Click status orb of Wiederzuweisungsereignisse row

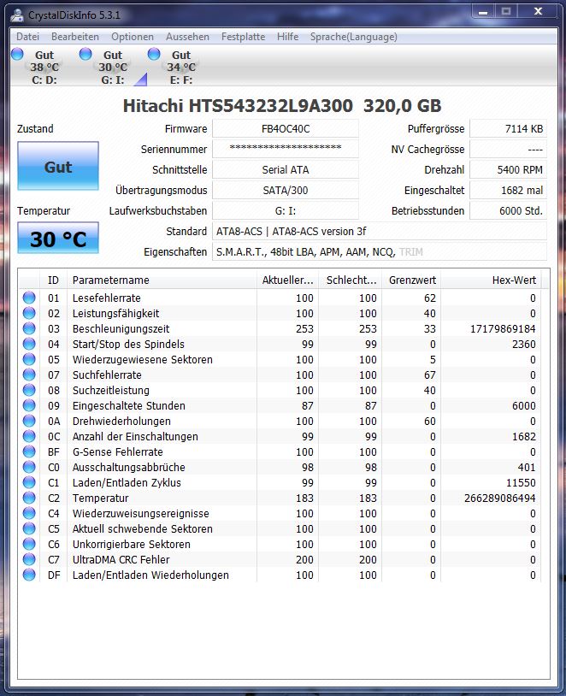pos(29,513)
